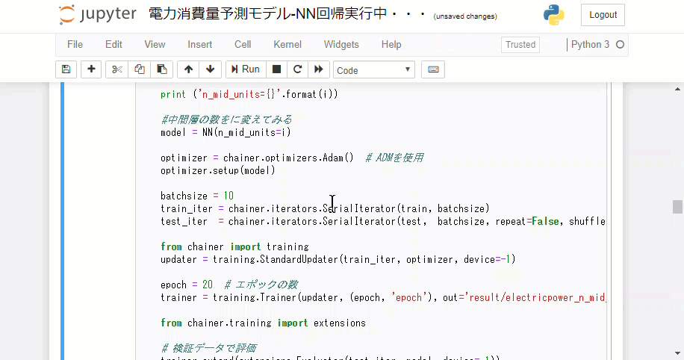Cut selected cells with scissors icon
This screenshot has height=360, width=684.
tap(117, 69)
